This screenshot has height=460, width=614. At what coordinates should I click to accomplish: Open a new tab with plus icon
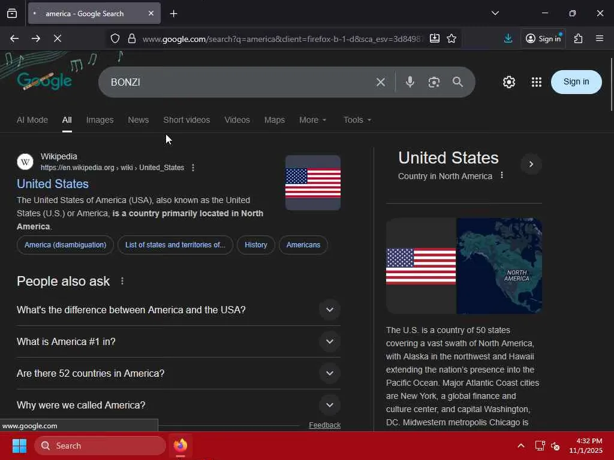coord(173,14)
